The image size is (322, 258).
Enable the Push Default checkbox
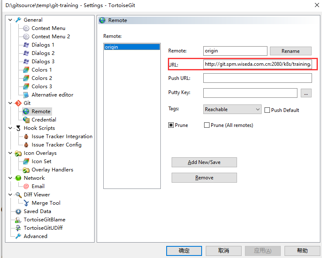point(267,110)
